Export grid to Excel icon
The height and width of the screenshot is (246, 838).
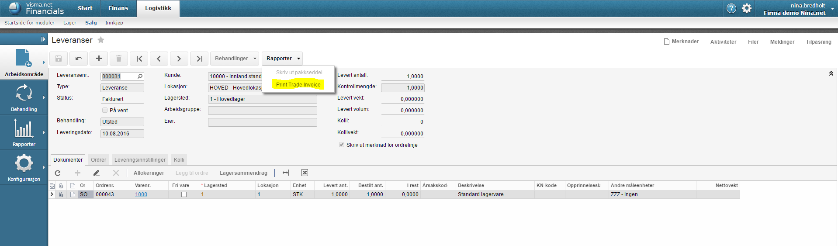coord(305,173)
